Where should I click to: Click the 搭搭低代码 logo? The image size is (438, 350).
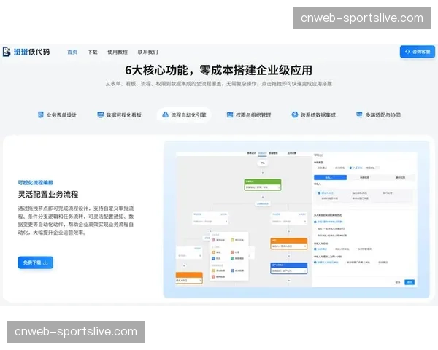coord(26,52)
